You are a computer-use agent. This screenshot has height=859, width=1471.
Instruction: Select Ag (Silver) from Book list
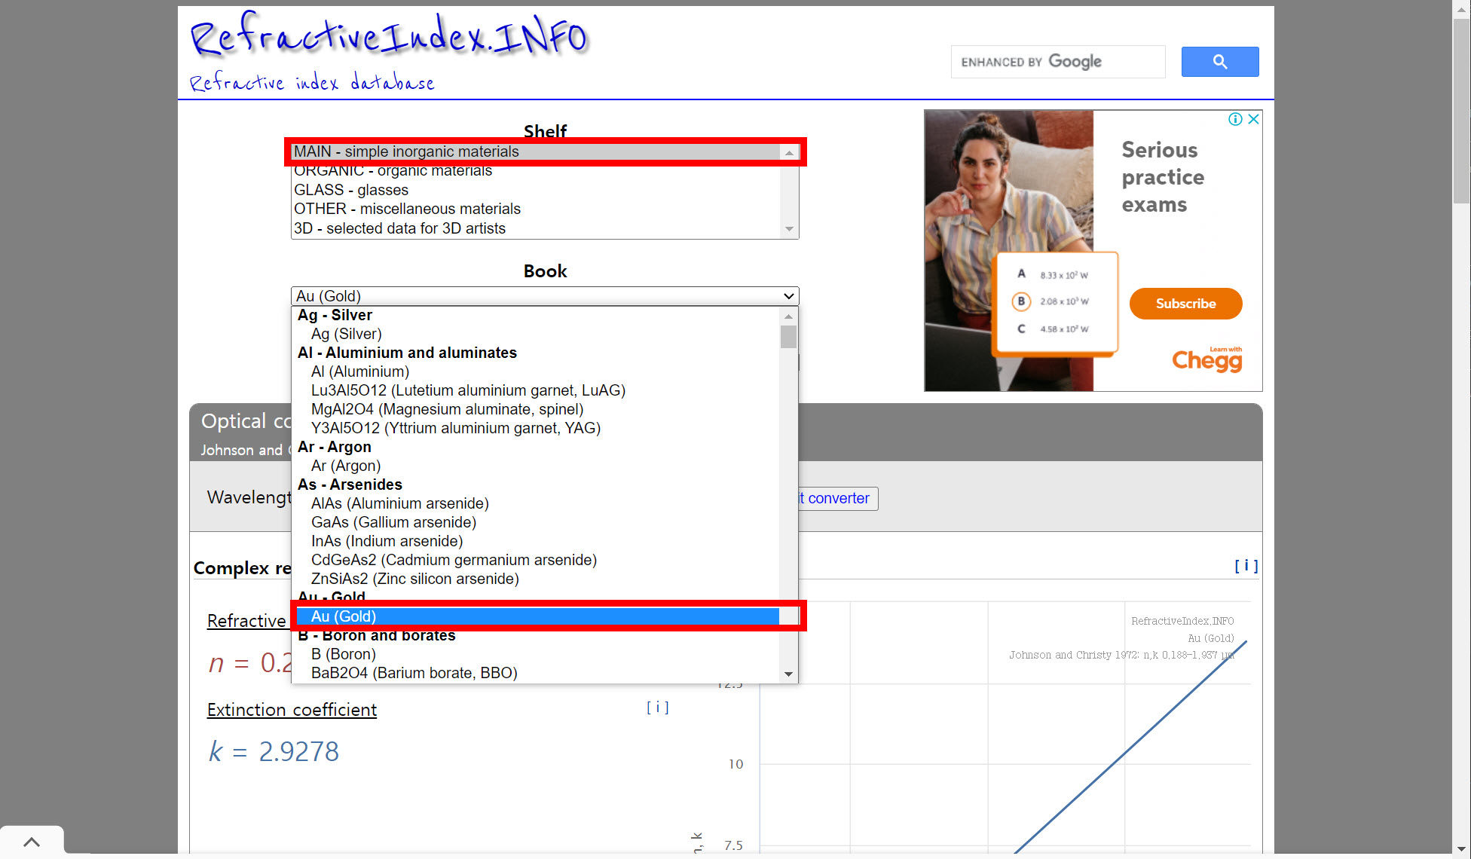point(346,334)
